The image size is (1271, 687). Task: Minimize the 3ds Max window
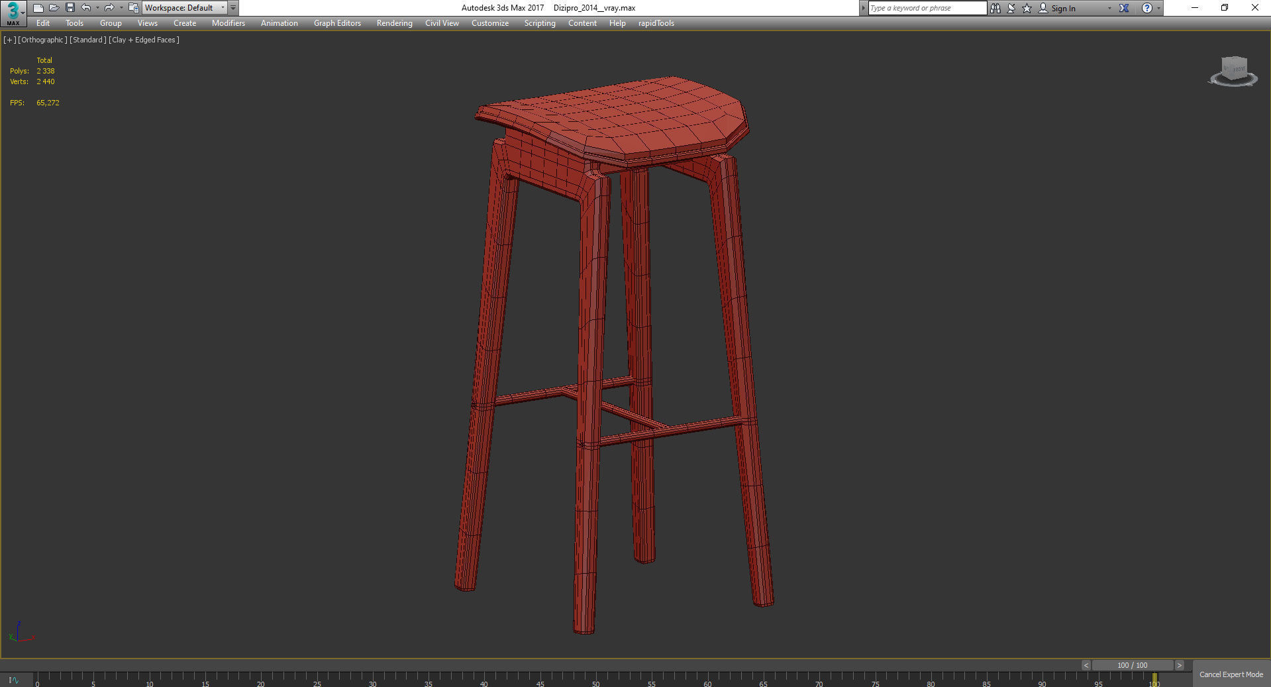[x=1195, y=8]
